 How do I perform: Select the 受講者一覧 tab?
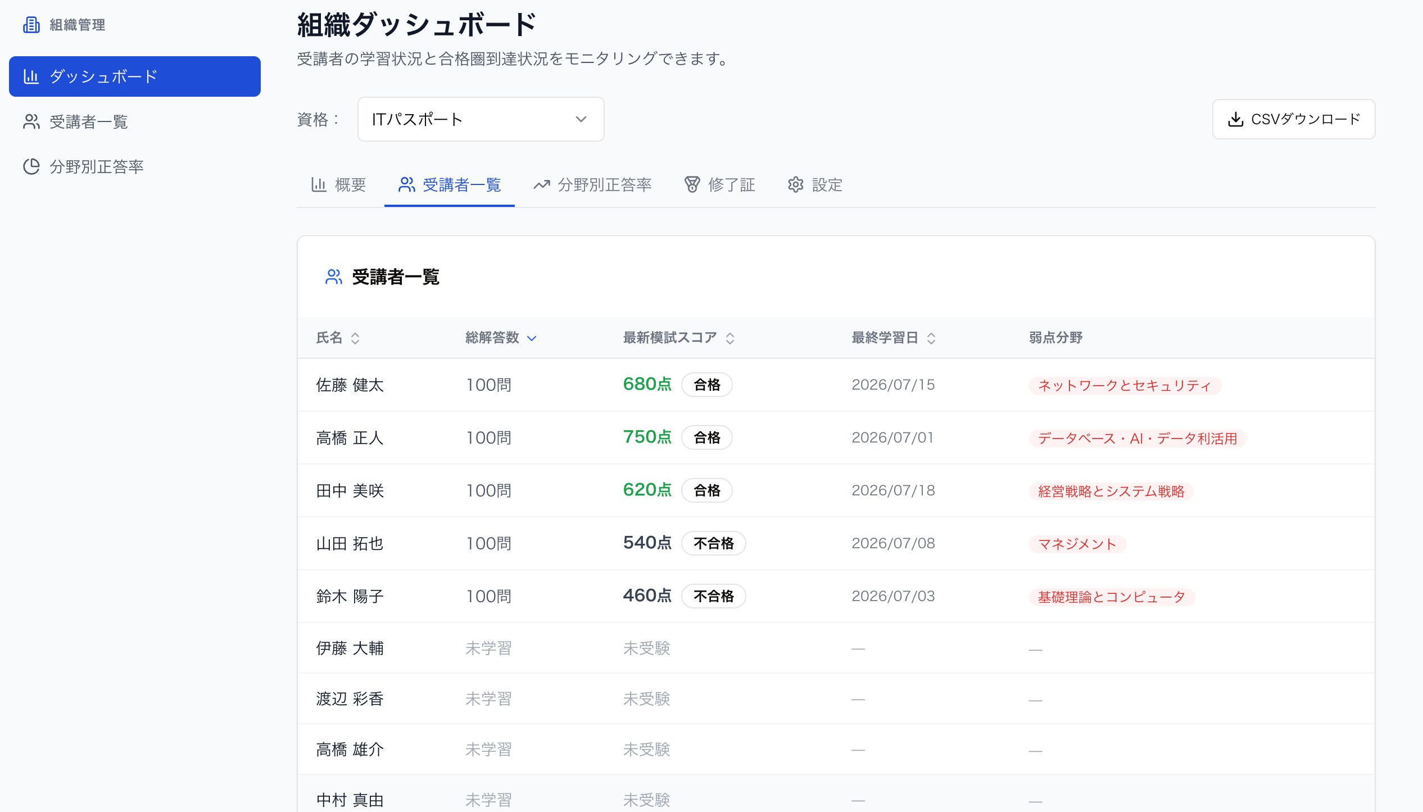click(x=450, y=184)
